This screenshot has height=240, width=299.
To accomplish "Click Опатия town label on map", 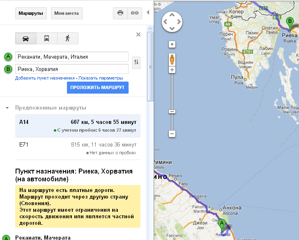I will 269,28.
